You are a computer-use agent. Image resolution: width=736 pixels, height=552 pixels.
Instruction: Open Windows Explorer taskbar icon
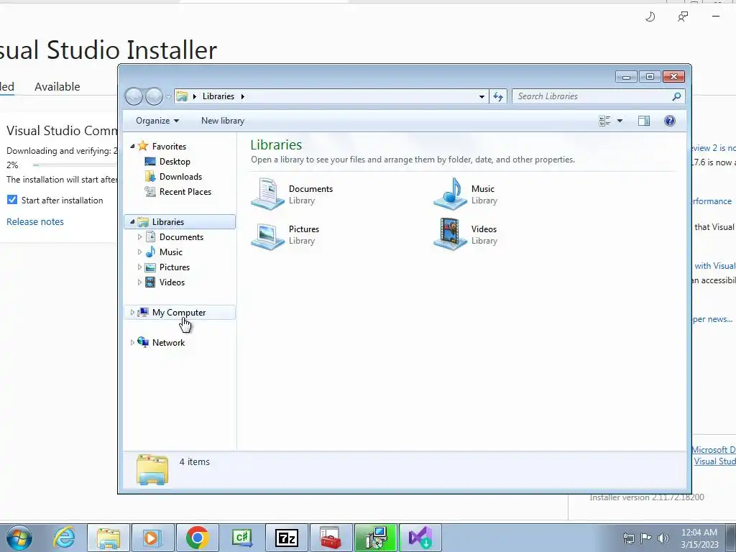(109, 538)
